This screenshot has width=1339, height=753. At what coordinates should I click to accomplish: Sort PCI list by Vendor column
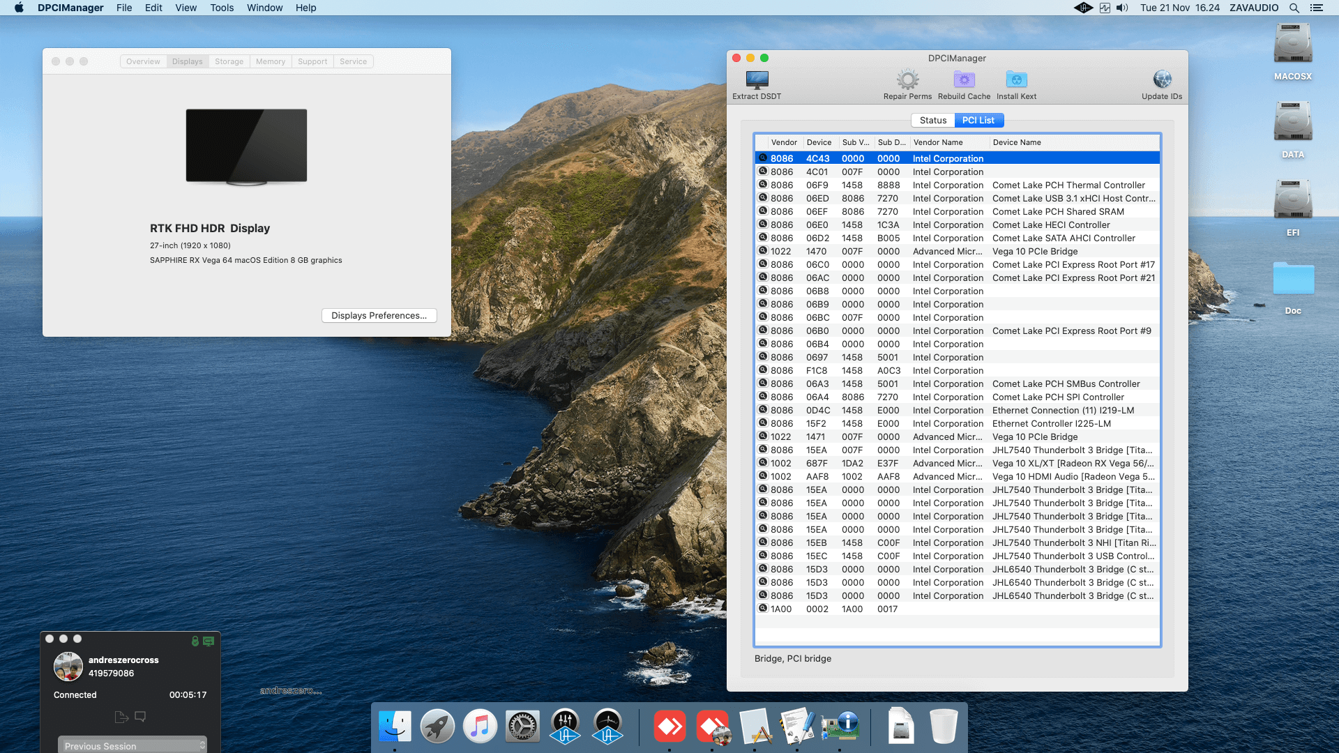tap(784, 142)
